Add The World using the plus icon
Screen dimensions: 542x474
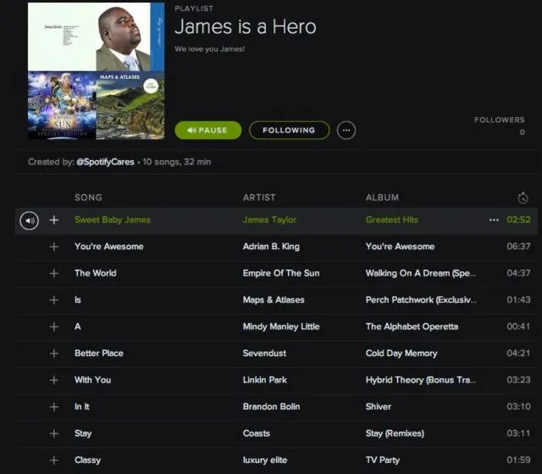click(x=54, y=273)
